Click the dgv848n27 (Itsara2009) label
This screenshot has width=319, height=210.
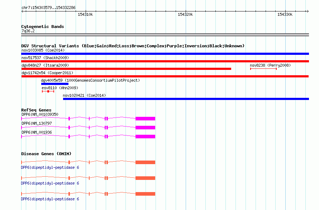tap(45, 65)
